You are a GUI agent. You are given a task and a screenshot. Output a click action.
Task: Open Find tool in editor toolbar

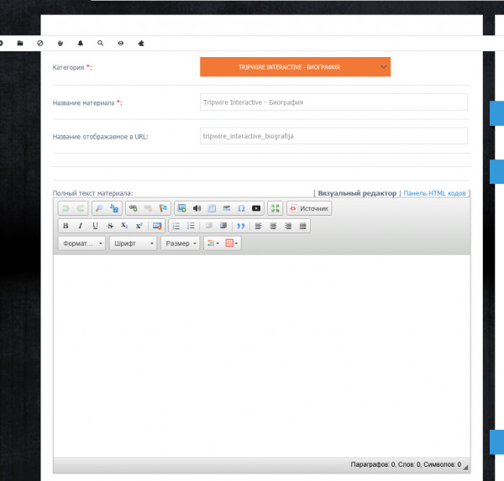99,208
